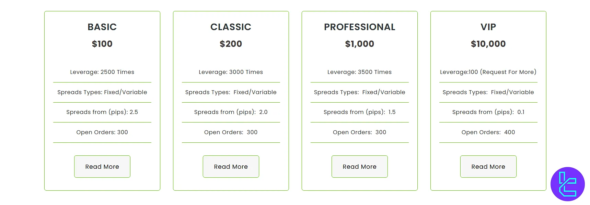The image size is (590, 205).
Task: Select Leverage:100 Request For More text
Action: coord(488,72)
